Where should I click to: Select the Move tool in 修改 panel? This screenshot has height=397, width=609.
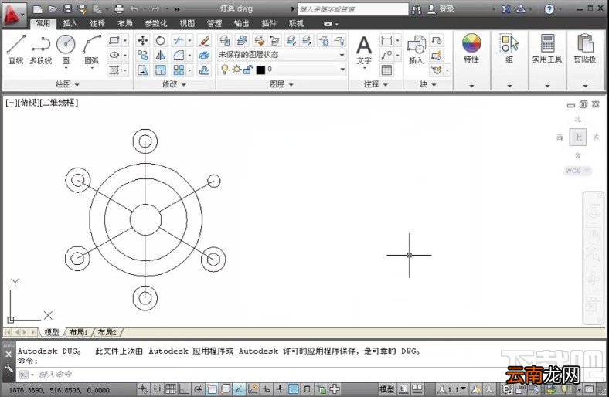tap(142, 40)
